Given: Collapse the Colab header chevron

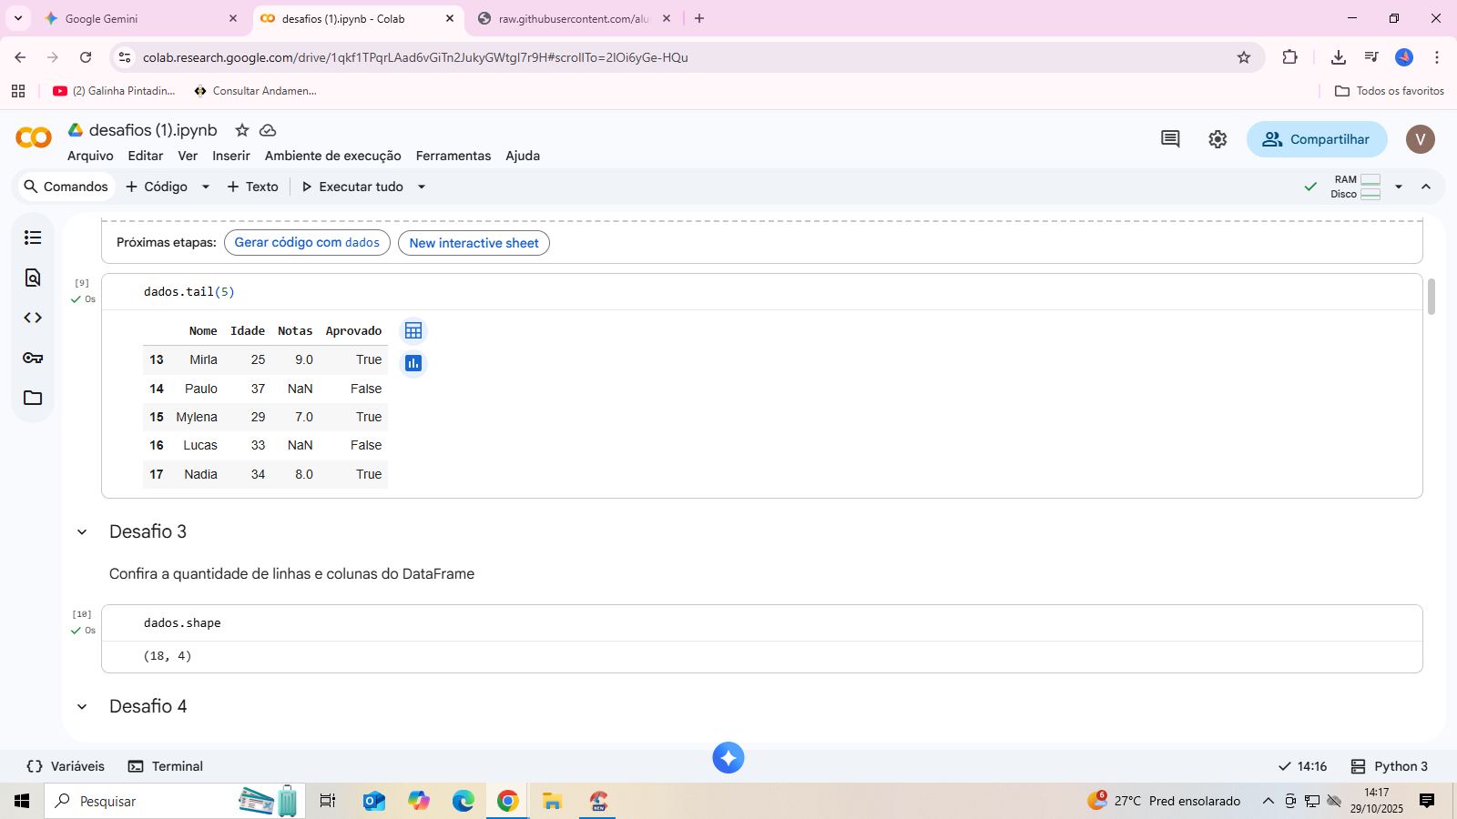Looking at the screenshot, I should point(1426,187).
